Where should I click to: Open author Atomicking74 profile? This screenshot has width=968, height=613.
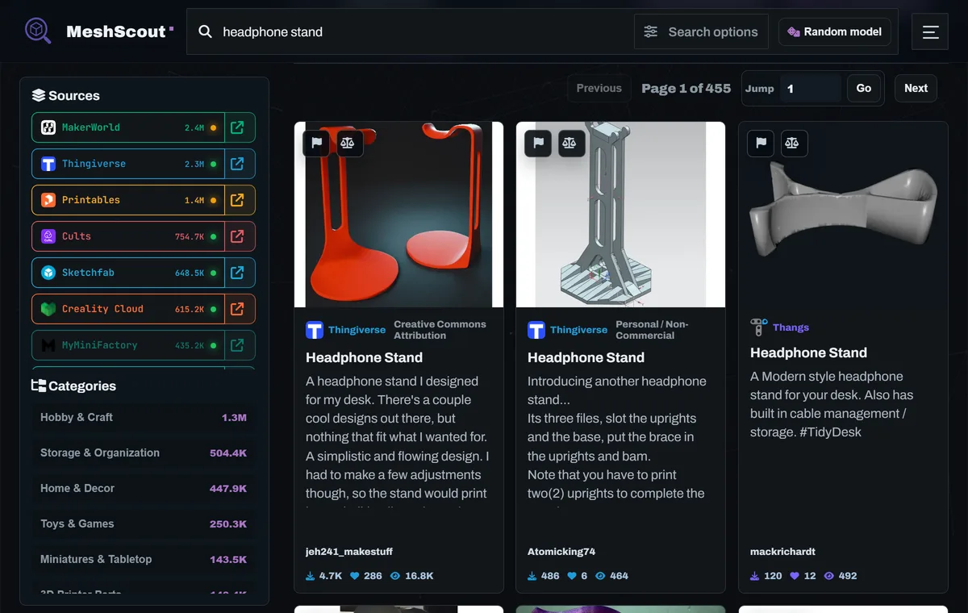point(561,552)
